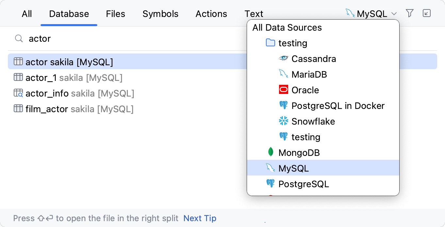
Task: Click the Next Tip link
Action: pyautogui.click(x=199, y=218)
